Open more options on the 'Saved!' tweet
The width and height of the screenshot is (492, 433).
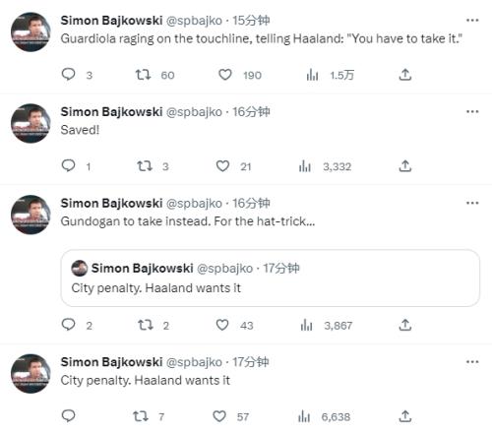pos(472,112)
